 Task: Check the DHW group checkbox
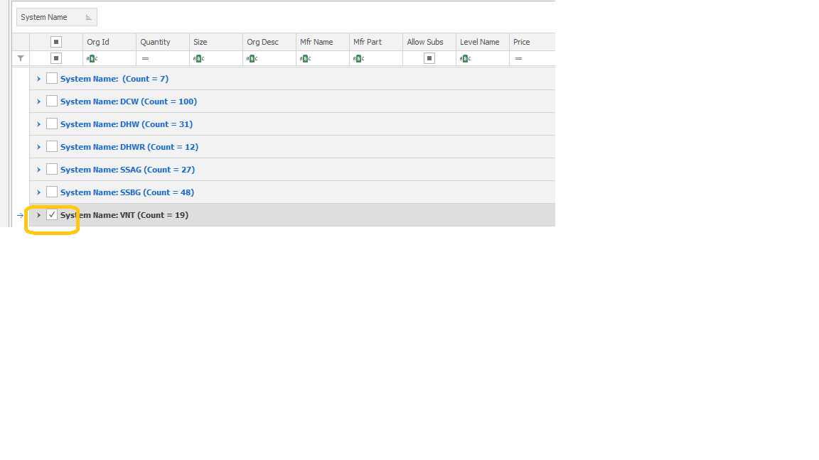(x=52, y=124)
